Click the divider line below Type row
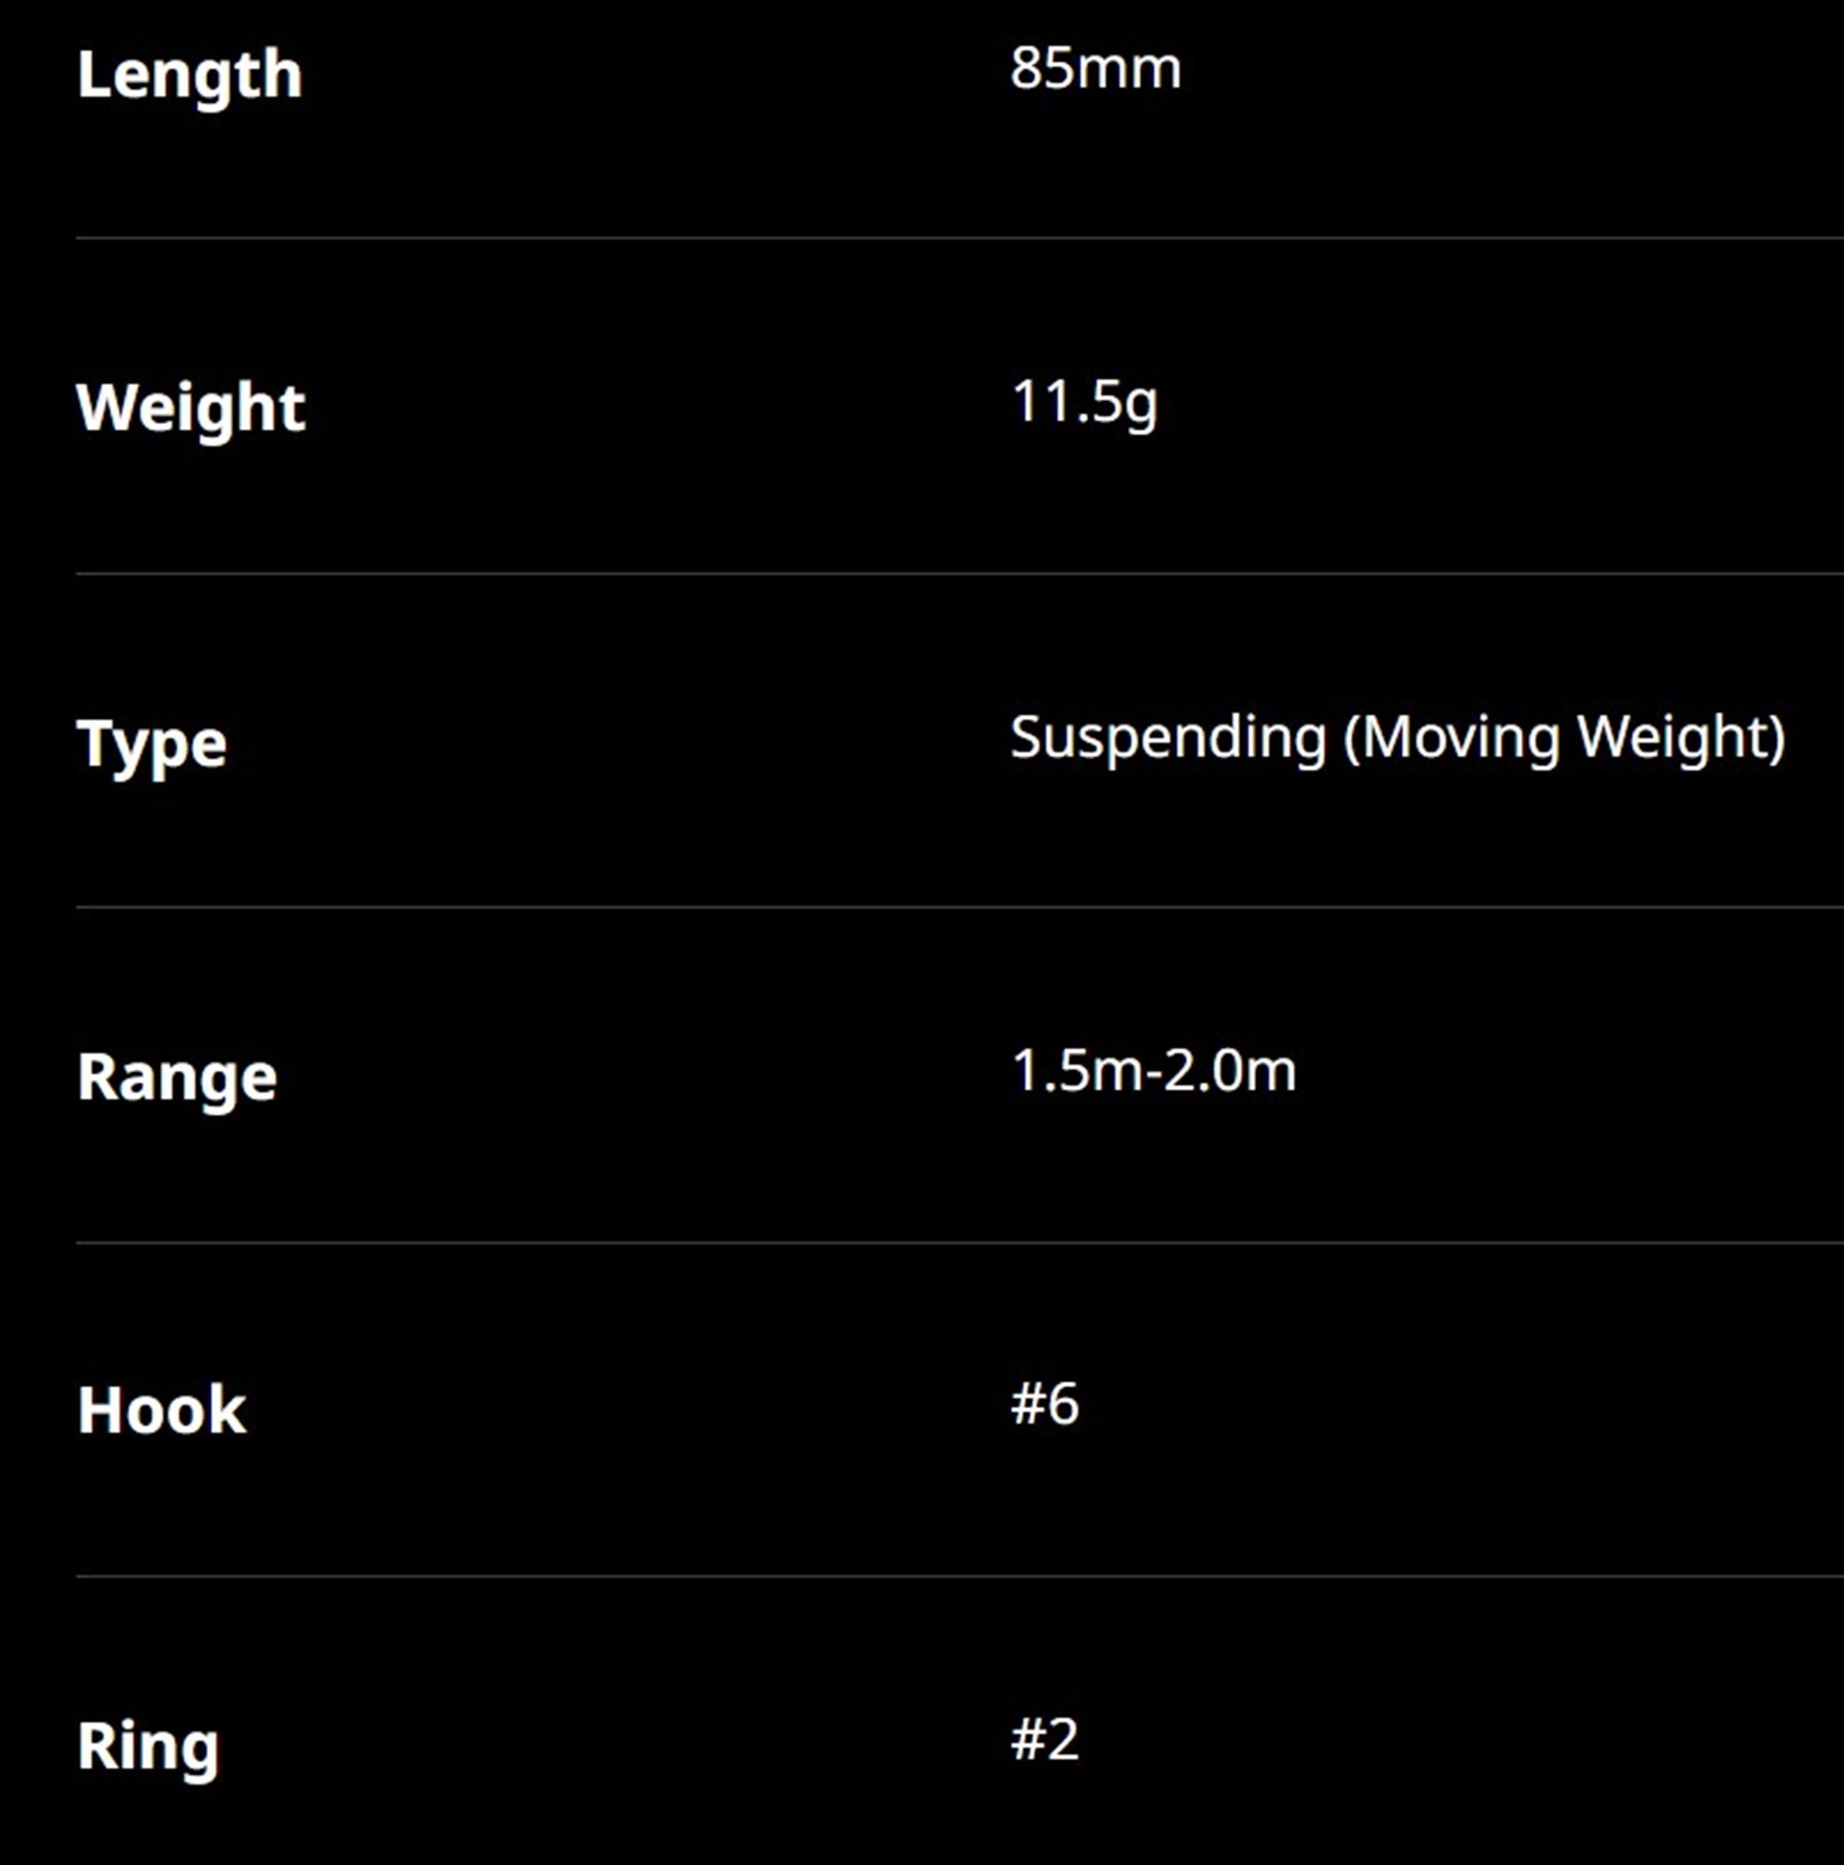1844x1865 pixels. click(x=960, y=907)
